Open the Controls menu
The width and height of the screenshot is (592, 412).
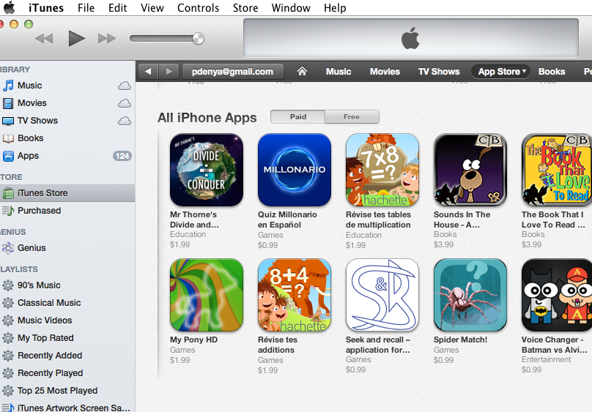(x=199, y=8)
